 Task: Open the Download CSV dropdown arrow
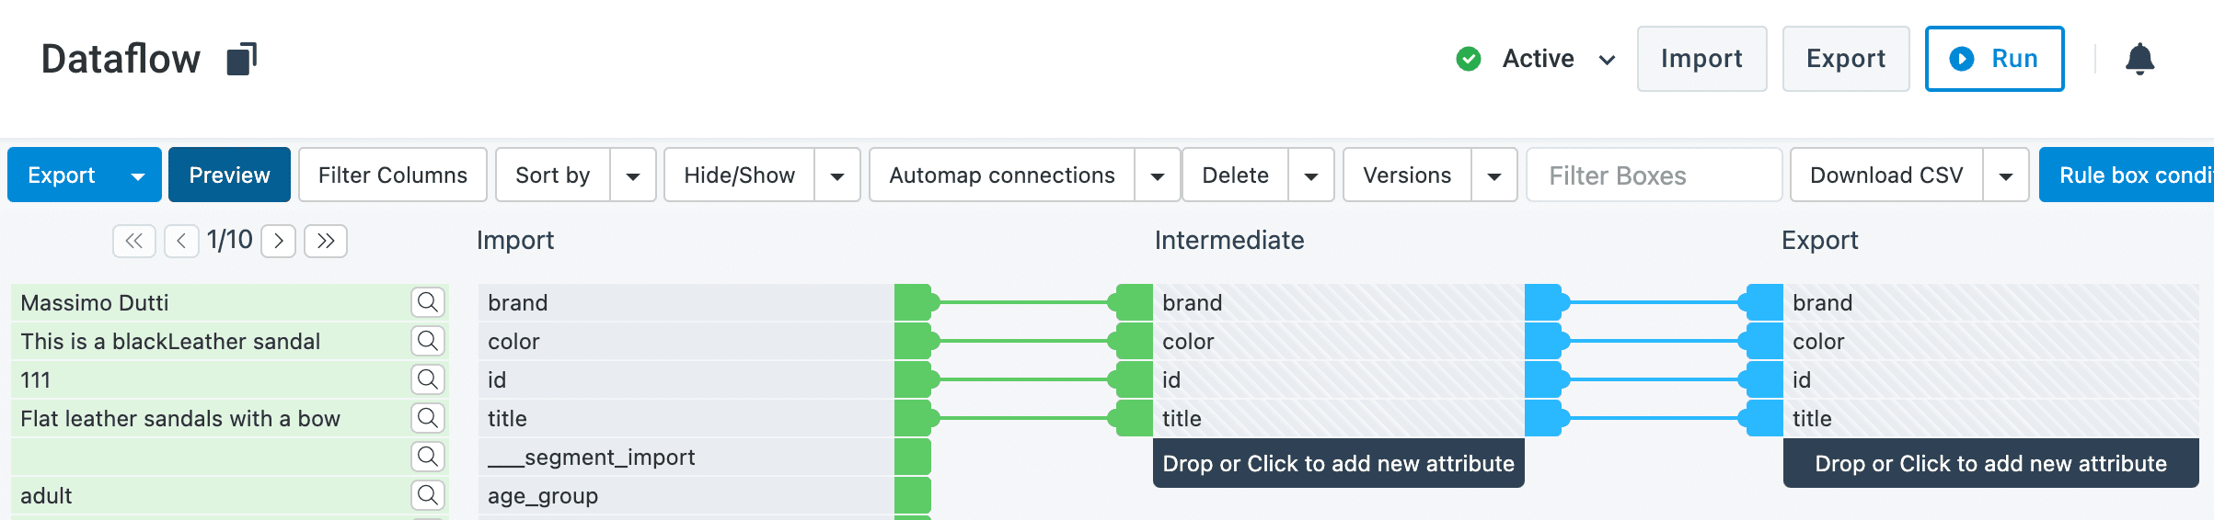(x=2006, y=175)
